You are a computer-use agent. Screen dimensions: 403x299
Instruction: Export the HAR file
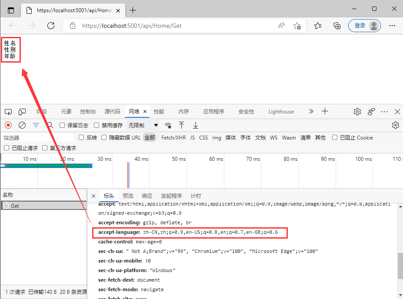195,125
